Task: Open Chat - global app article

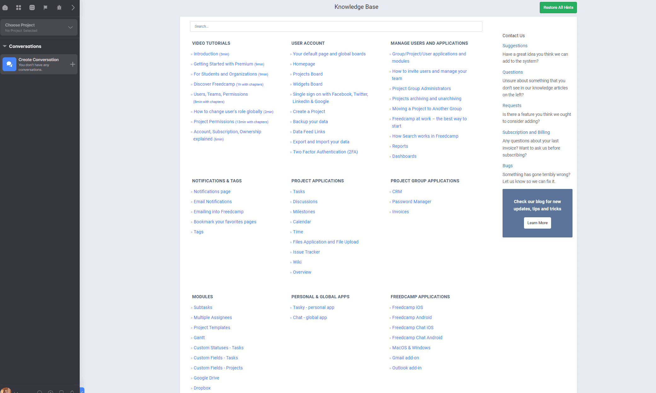Action: [310, 318]
